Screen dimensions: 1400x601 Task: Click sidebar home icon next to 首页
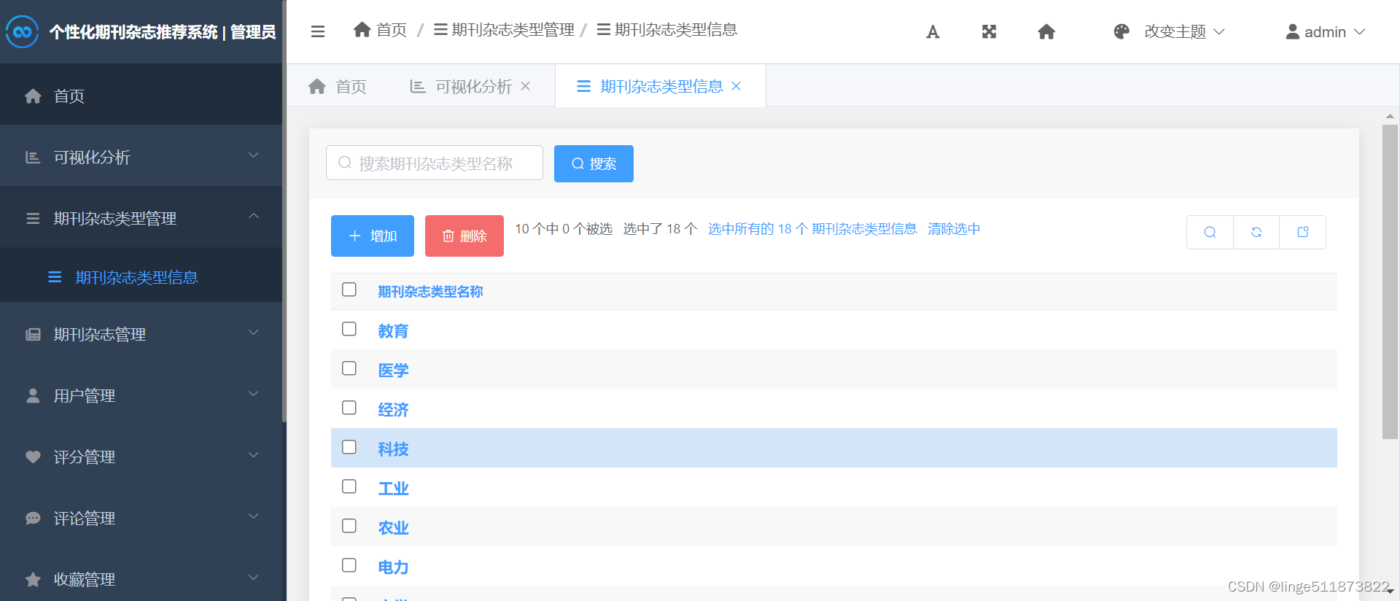33,96
